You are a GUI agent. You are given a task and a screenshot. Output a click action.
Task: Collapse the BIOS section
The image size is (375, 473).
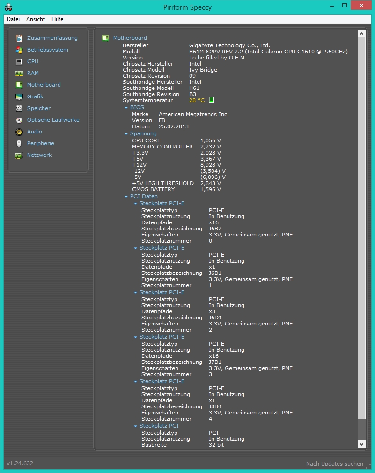click(x=126, y=107)
